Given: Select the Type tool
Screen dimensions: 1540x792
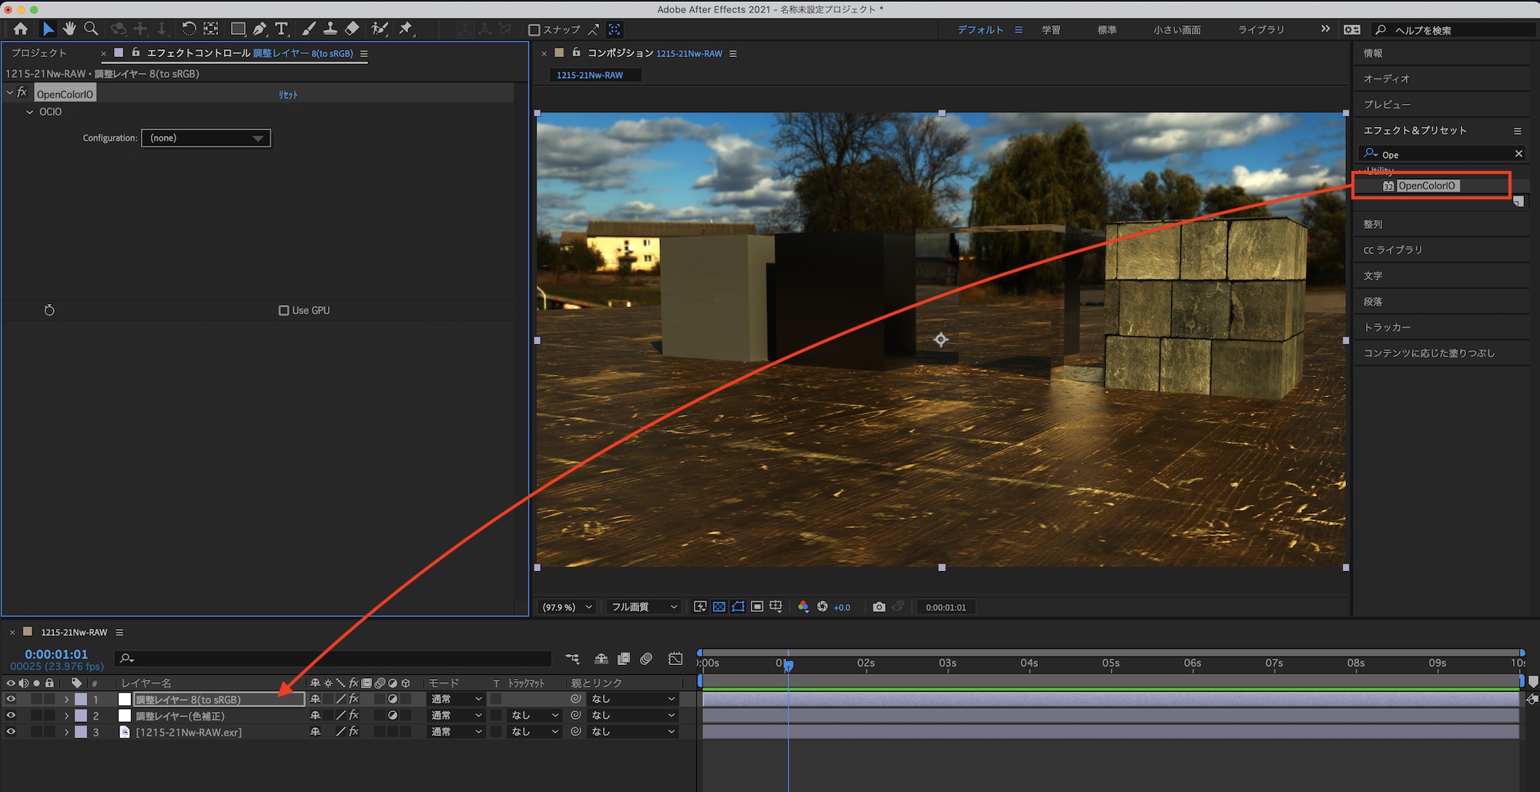Looking at the screenshot, I should tap(282, 29).
